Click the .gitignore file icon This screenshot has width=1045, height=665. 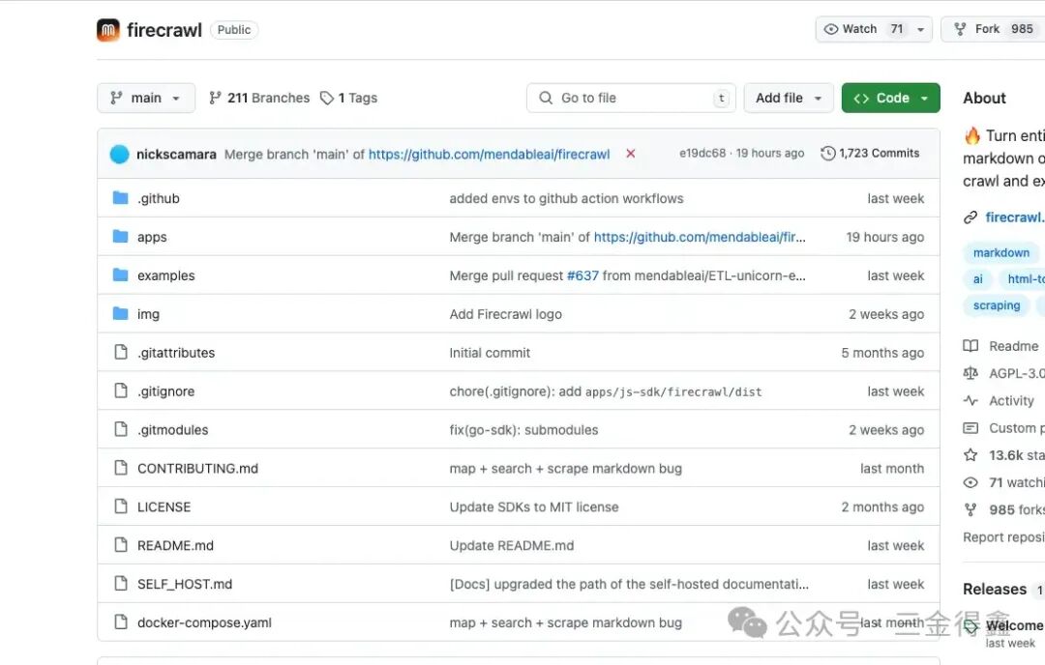pos(121,390)
